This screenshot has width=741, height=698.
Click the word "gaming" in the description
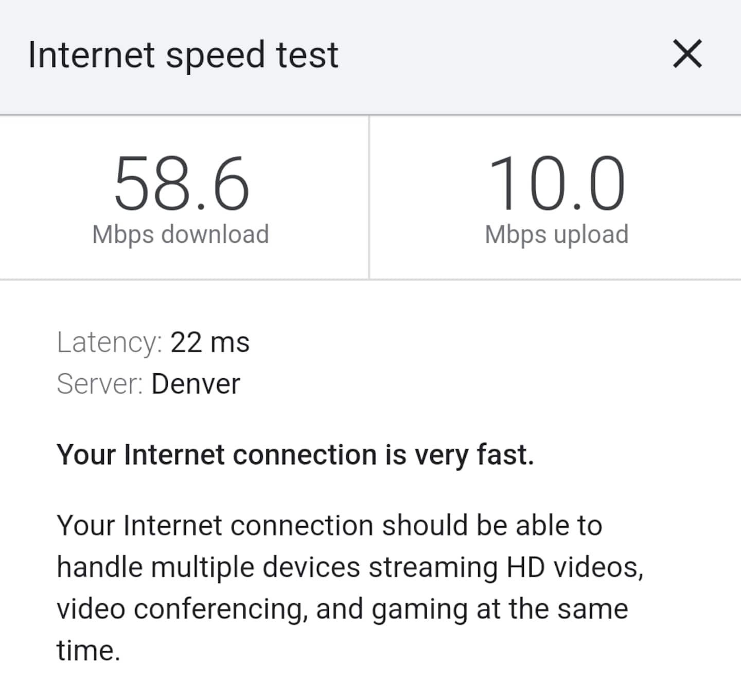point(419,610)
